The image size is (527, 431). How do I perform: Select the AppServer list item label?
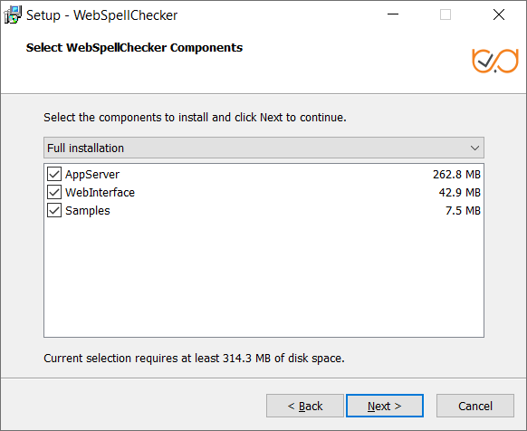coord(92,175)
